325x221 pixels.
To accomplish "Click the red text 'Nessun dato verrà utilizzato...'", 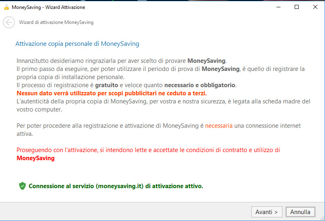I will 112,93.
